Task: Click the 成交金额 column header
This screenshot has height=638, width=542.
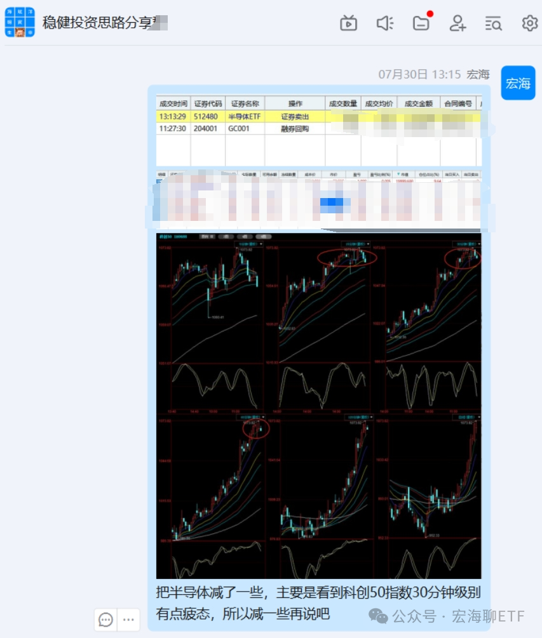Action: point(418,103)
